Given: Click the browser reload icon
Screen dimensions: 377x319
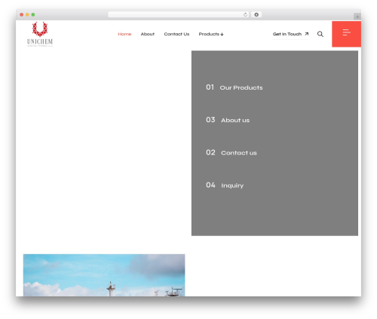Looking at the screenshot, I should (245, 14).
